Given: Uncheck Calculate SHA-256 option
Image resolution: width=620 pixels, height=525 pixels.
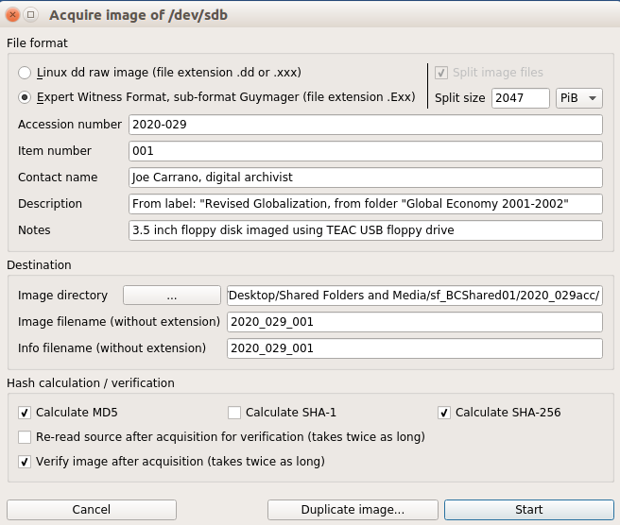Looking at the screenshot, I should pyautogui.click(x=444, y=413).
